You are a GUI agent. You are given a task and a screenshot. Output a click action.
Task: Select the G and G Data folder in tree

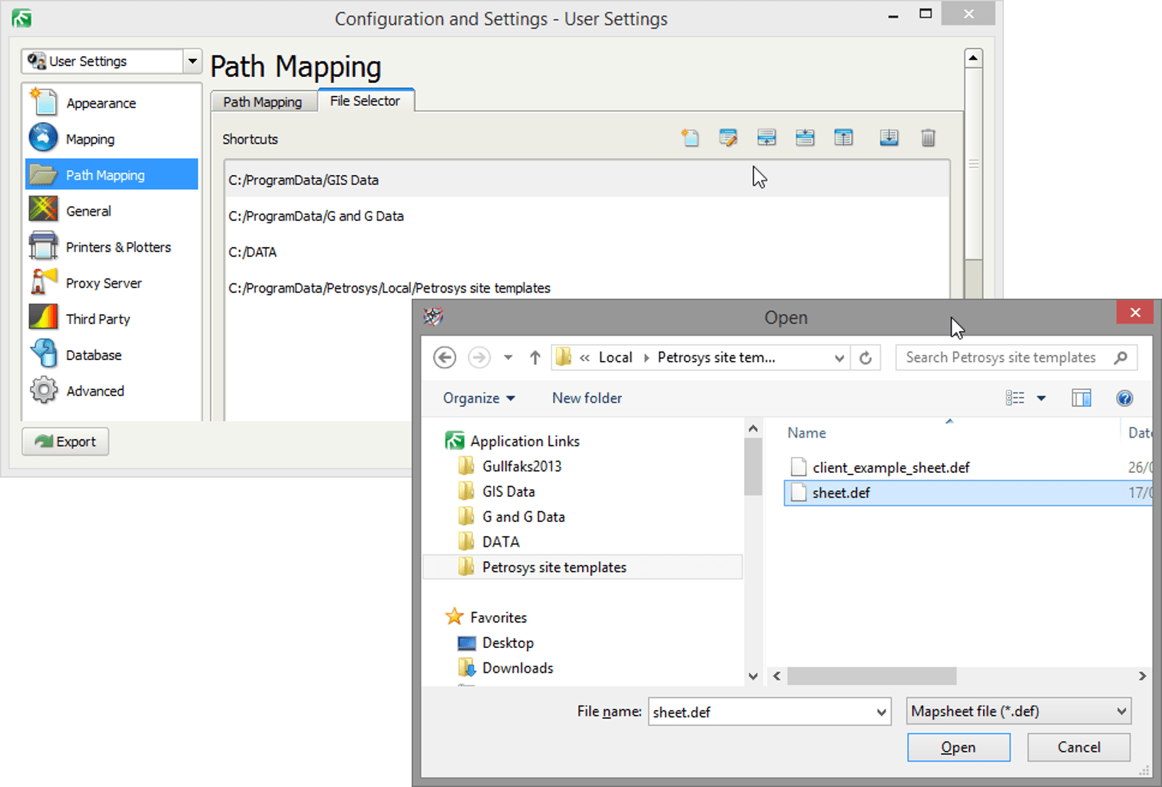[x=523, y=518]
